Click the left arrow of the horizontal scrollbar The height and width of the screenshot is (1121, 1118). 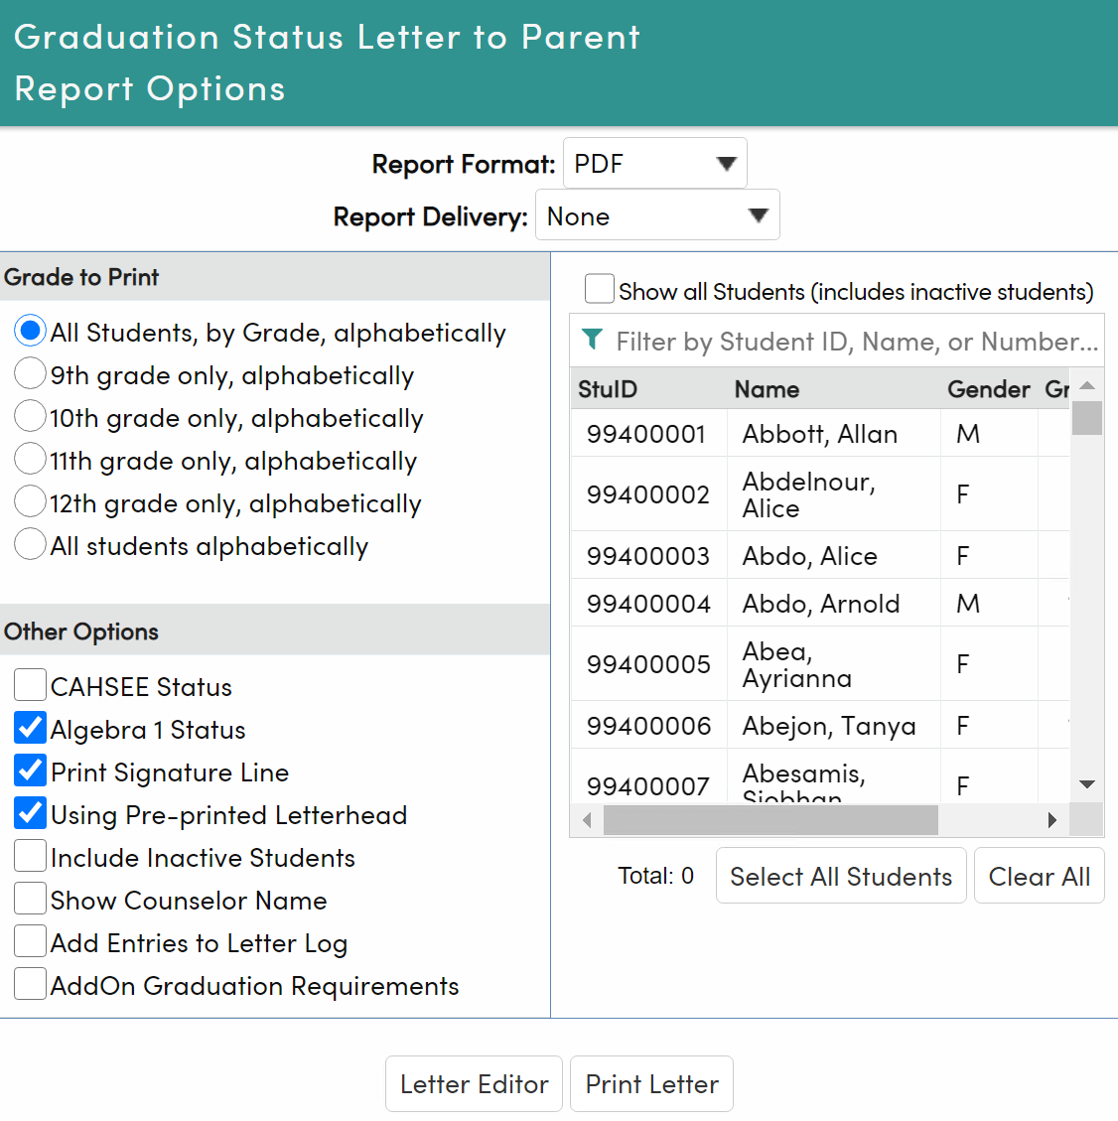pyautogui.click(x=586, y=820)
